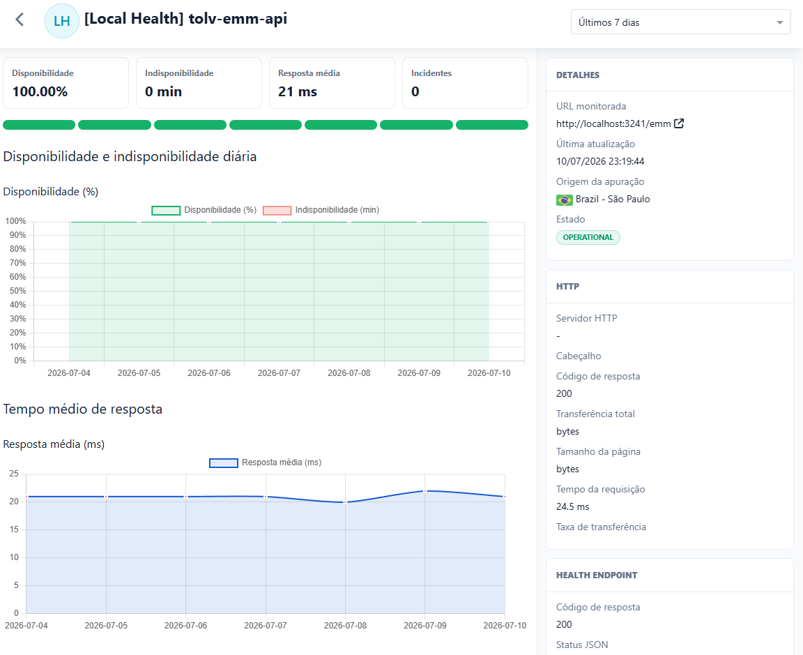Click the Origem da apuração label
The width and height of the screenshot is (803, 655).
click(600, 181)
